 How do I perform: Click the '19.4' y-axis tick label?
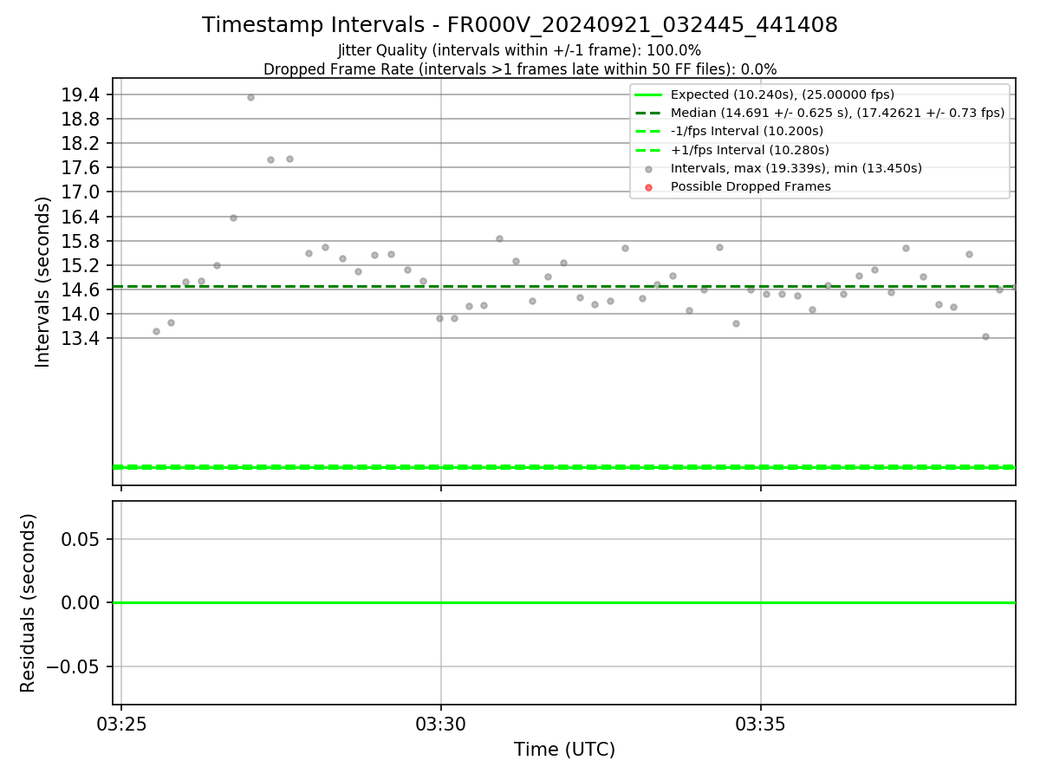[80, 95]
